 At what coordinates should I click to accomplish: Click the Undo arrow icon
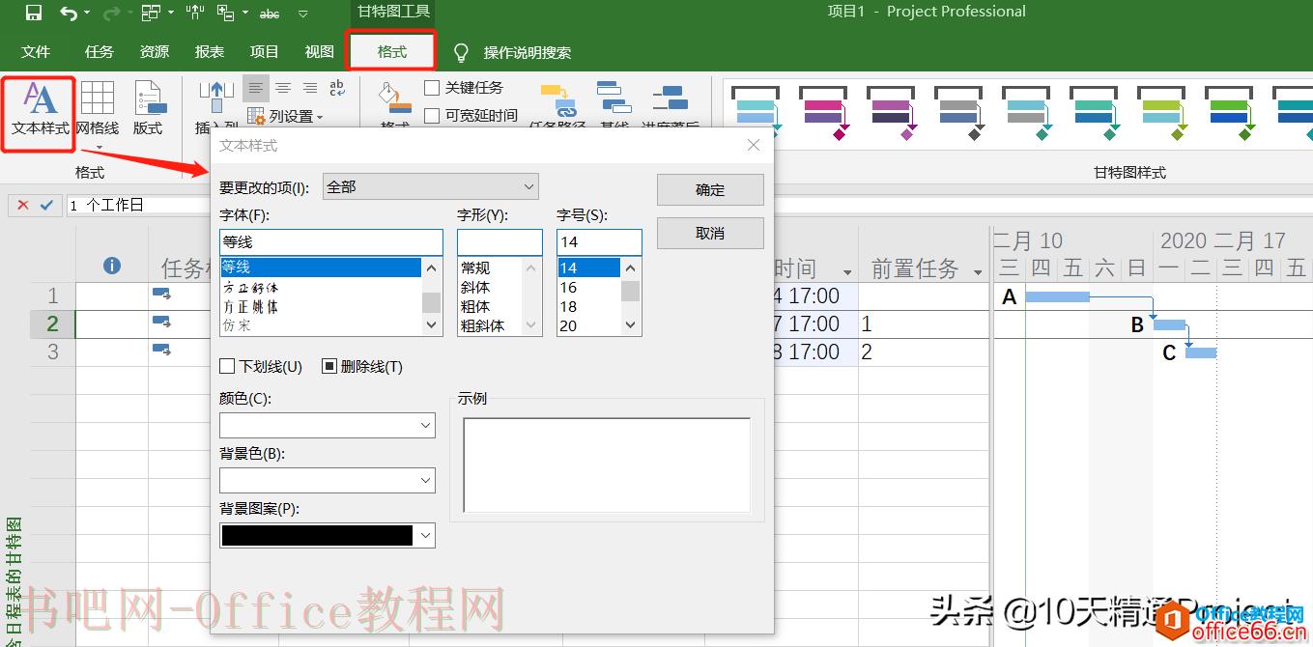[x=68, y=14]
